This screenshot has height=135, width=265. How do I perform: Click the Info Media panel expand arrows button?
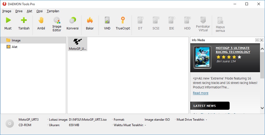[x=257, y=40]
